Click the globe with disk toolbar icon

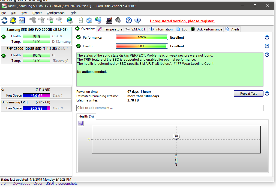pyautogui.click(x=70, y=20)
